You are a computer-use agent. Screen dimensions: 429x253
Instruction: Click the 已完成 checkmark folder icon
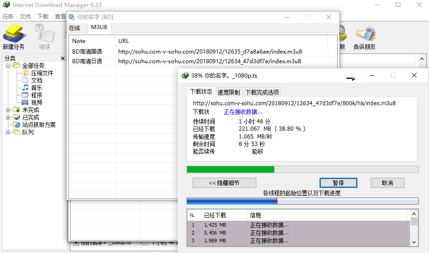tap(17, 117)
